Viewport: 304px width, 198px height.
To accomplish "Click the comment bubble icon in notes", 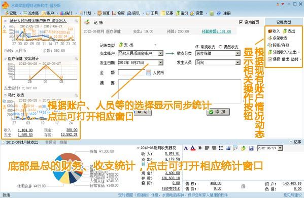I will point(235,148).
